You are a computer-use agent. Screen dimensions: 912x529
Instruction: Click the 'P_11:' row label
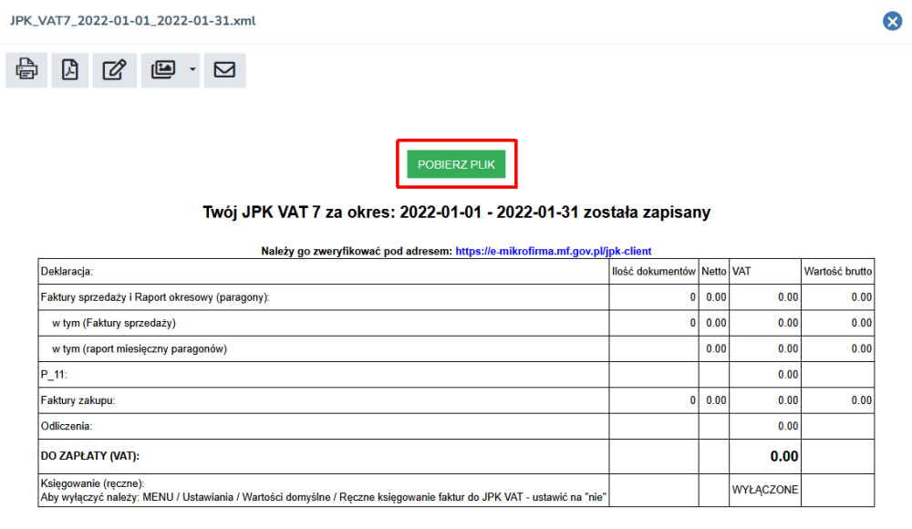pyautogui.click(x=55, y=374)
